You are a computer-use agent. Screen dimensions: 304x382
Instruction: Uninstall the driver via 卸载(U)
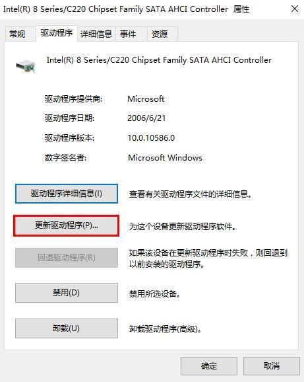(x=67, y=328)
